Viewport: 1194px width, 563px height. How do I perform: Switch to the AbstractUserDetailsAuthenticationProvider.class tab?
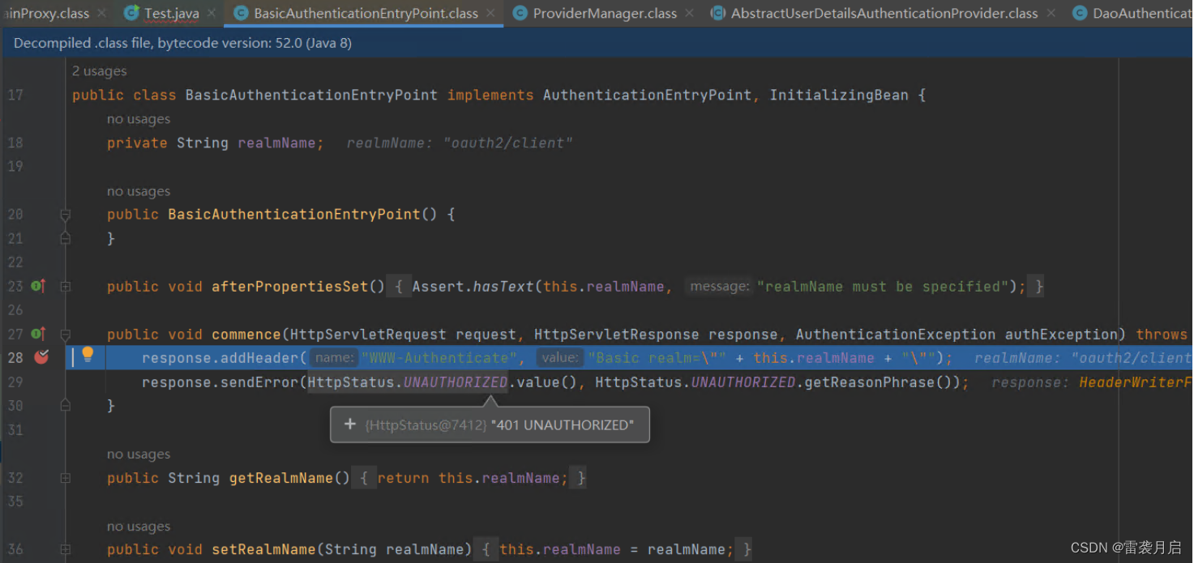pyautogui.click(x=884, y=13)
